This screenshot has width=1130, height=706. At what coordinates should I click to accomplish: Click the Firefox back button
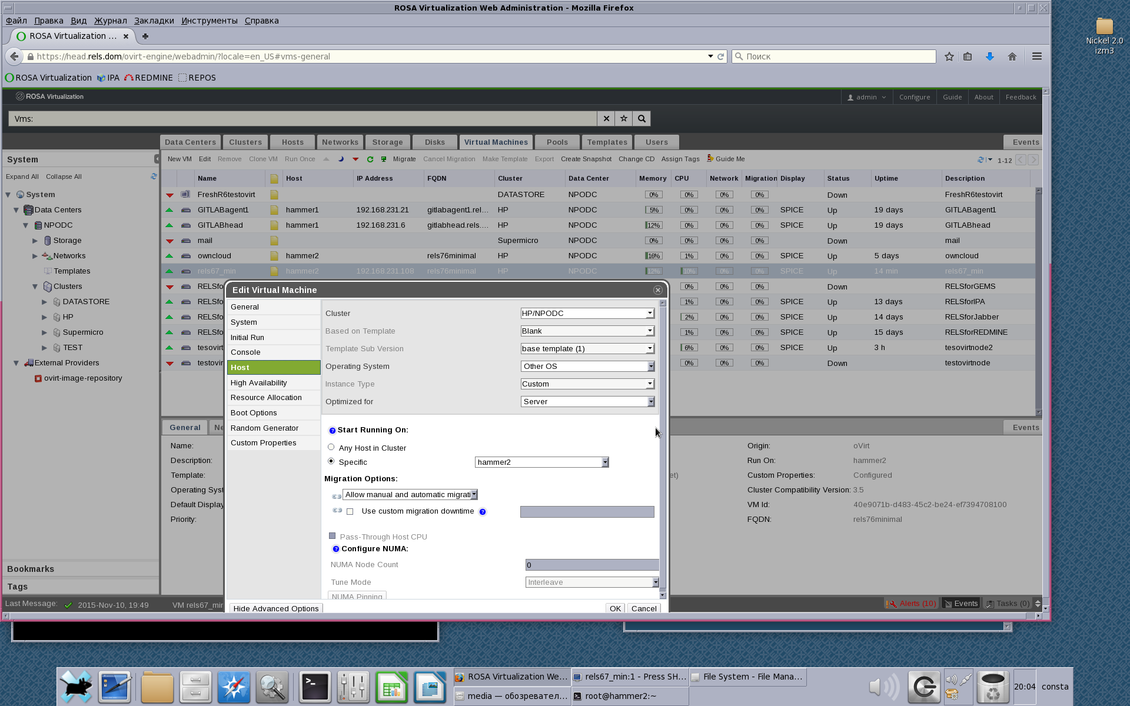14,56
